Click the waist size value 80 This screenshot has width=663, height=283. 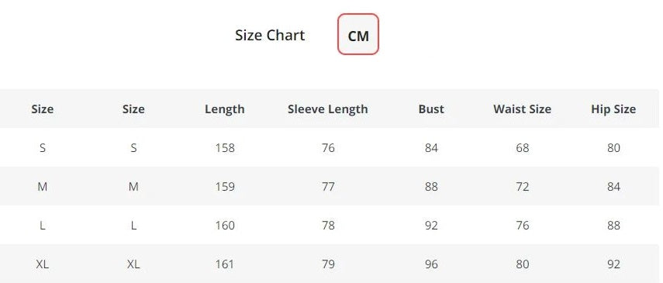point(522,264)
